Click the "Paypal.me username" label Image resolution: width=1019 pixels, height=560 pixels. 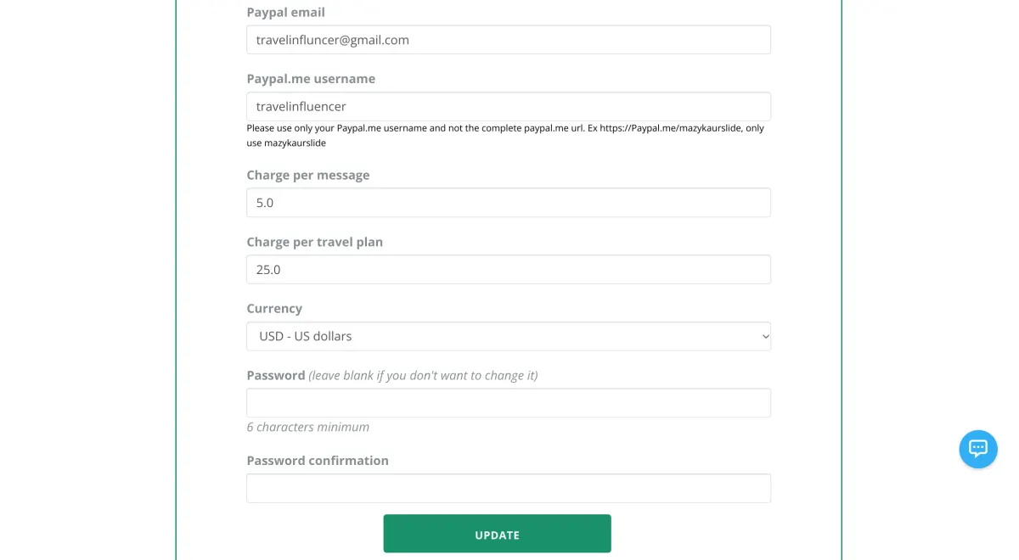tap(311, 79)
